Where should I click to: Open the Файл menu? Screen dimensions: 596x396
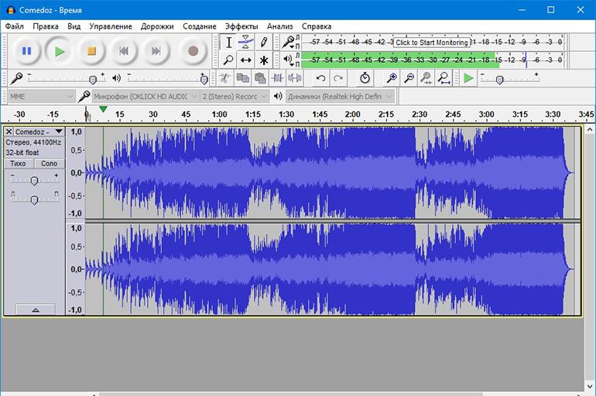pos(15,26)
